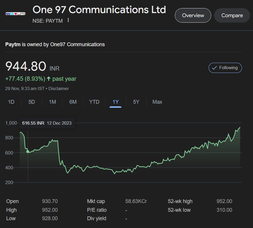Click the Mkt cap value 58.63KCr
Image resolution: width=253 pixels, height=228 pixels.
[x=136, y=201]
